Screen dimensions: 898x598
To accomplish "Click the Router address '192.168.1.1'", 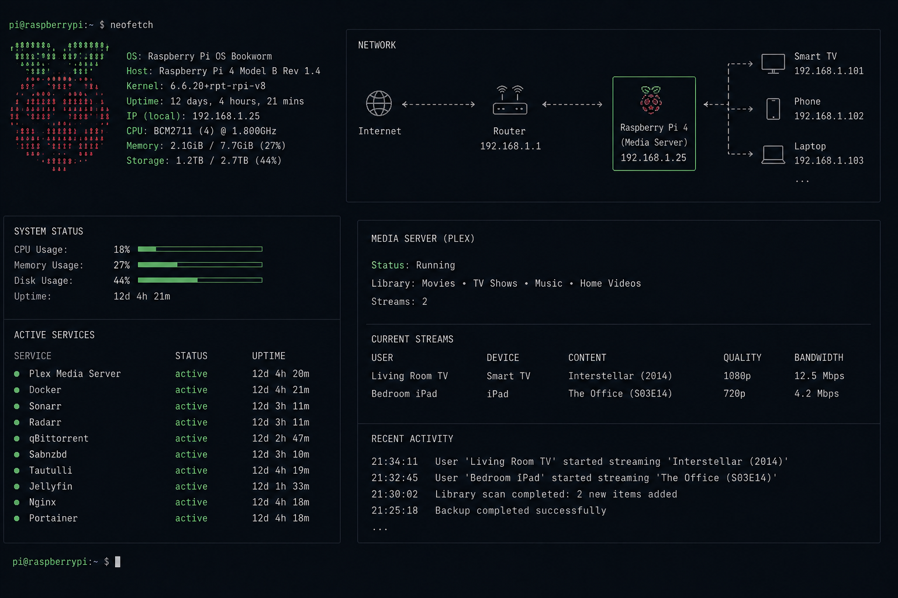I will pyautogui.click(x=510, y=146).
